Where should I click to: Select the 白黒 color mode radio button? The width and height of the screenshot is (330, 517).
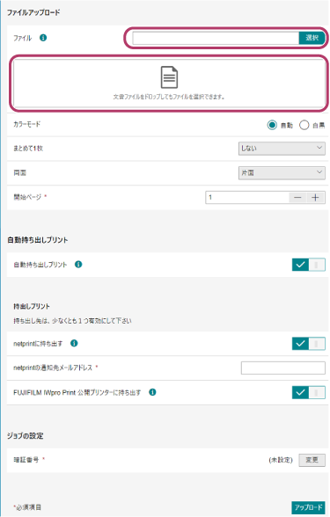pos(304,125)
